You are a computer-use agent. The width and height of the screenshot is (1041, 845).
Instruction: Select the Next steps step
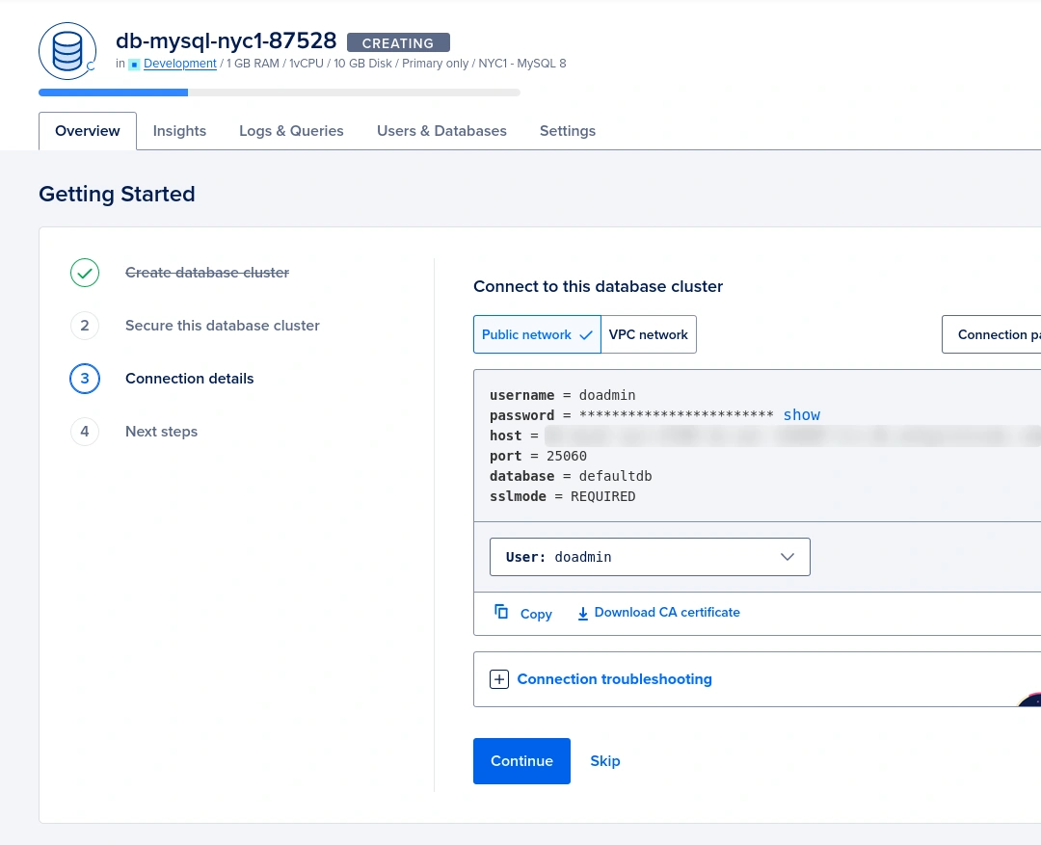coord(161,432)
